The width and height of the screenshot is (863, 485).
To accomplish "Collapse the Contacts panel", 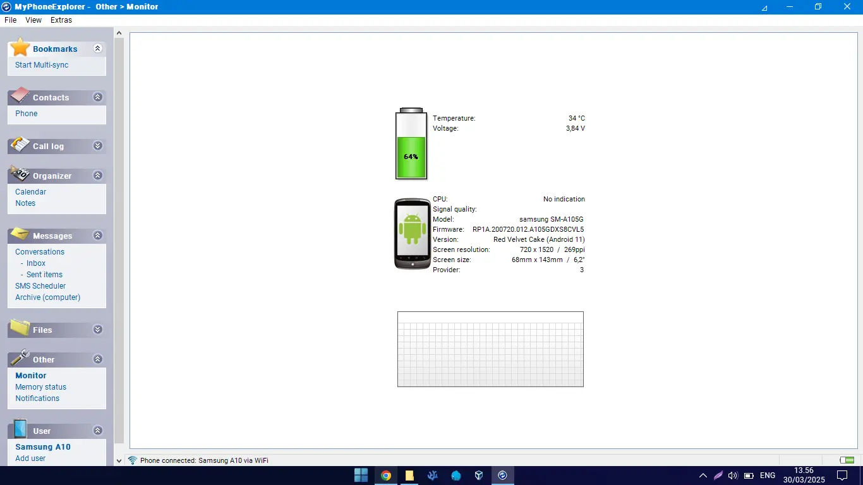I will coord(97,97).
